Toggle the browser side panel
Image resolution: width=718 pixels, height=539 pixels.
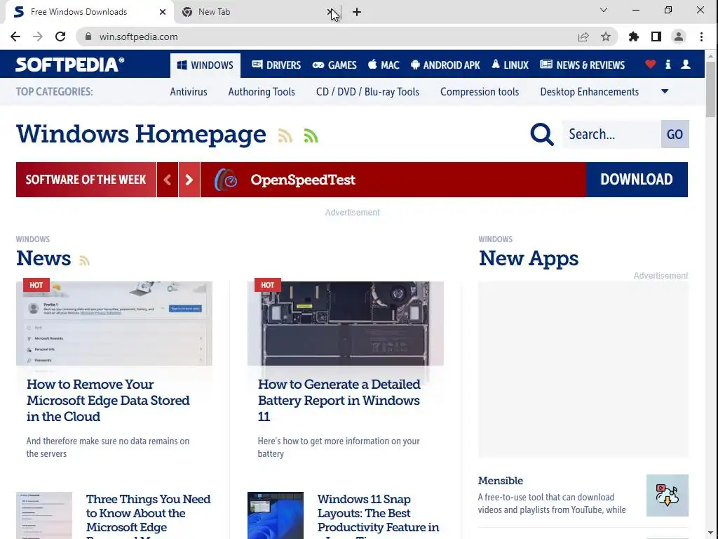(x=656, y=36)
